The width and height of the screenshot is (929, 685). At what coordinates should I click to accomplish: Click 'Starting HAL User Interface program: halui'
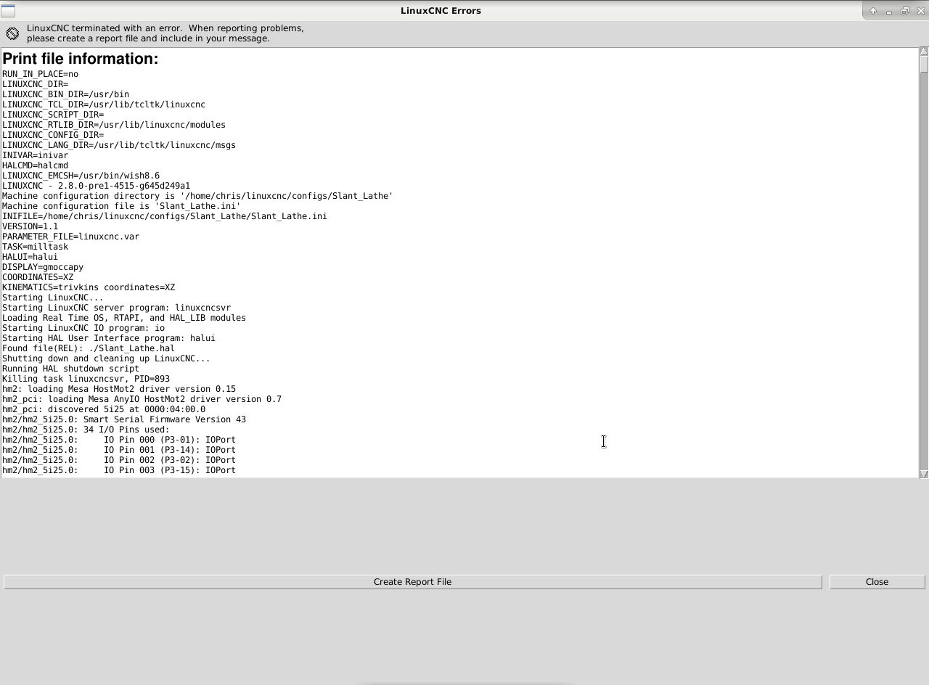(x=109, y=338)
